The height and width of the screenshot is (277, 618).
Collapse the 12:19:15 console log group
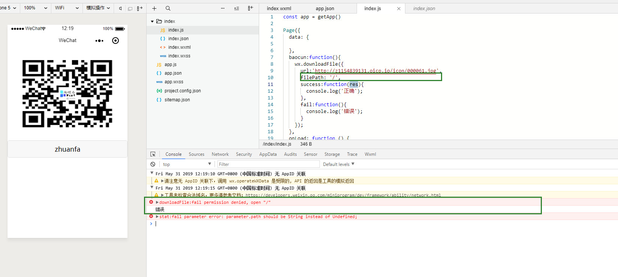point(152,187)
